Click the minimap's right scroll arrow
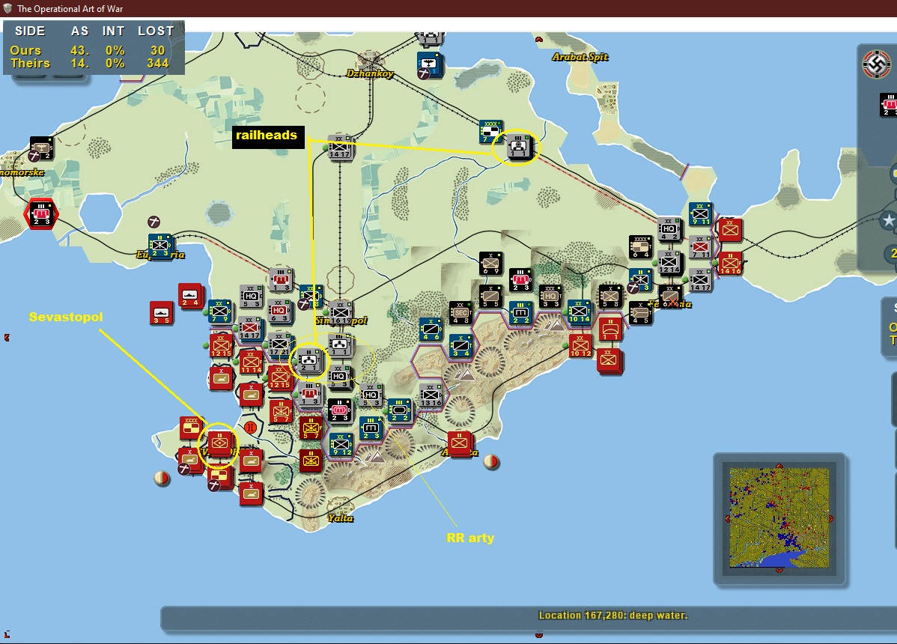 831,519
